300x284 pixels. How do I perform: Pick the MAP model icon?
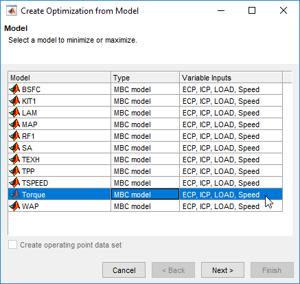tap(14, 124)
